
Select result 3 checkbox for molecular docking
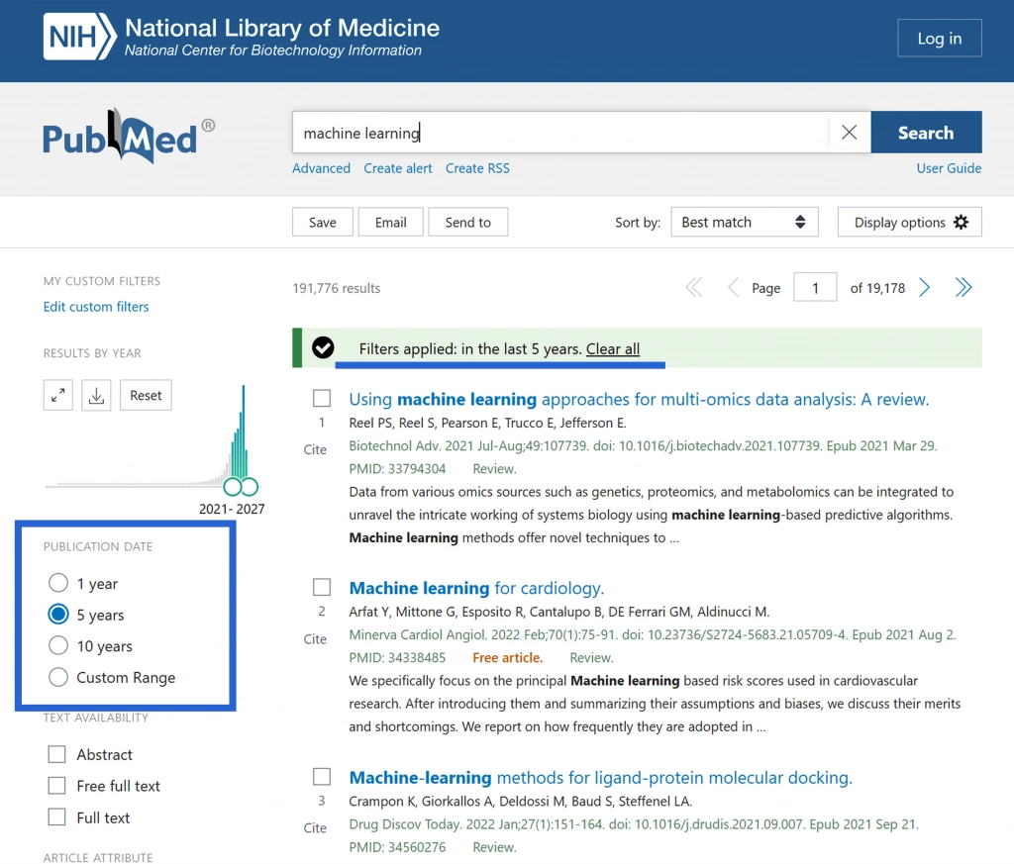coord(322,776)
